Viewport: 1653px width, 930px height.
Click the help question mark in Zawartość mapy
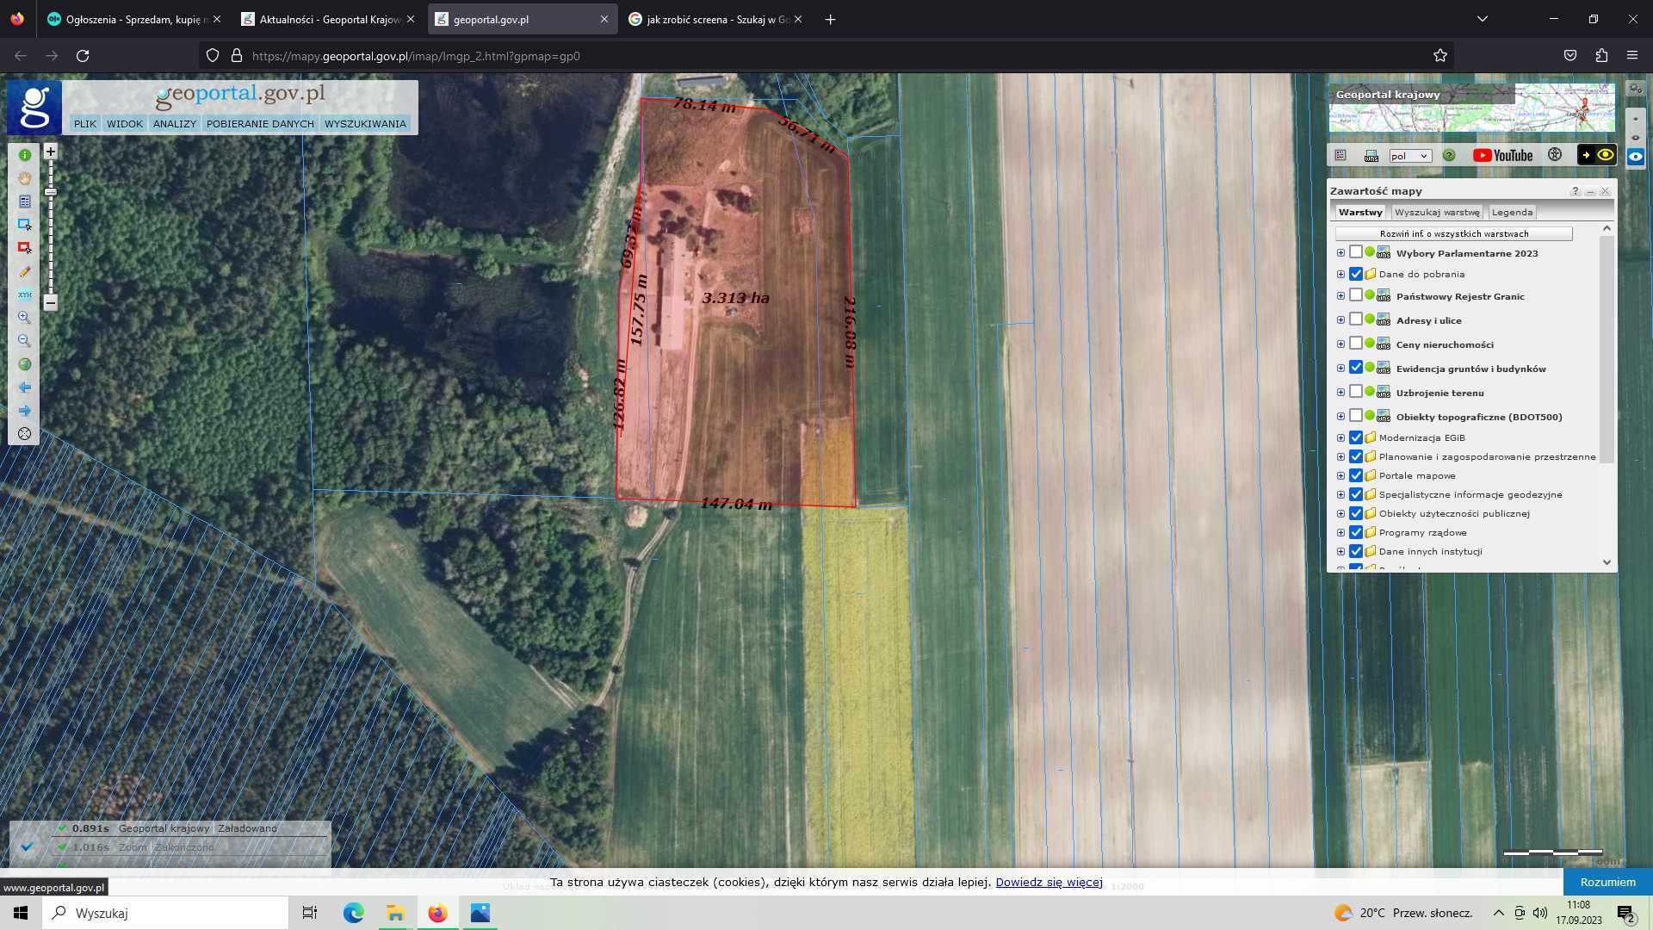[x=1575, y=191]
